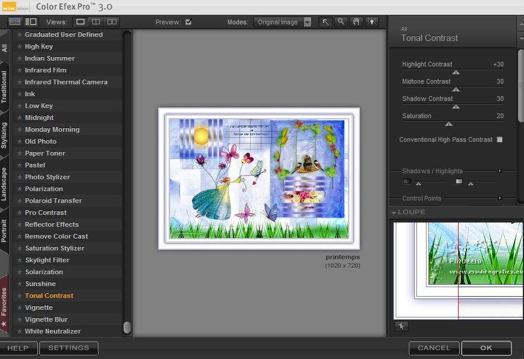The width and height of the screenshot is (524, 359).
Task: Collapse the LOUPE panel
Action: point(394,212)
